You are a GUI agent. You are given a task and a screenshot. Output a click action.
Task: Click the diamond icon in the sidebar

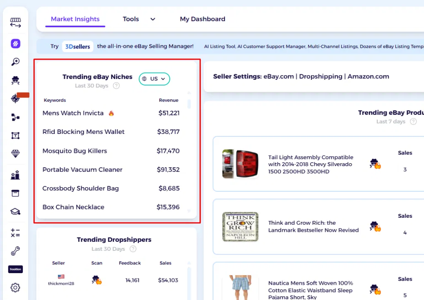coord(15,154)
